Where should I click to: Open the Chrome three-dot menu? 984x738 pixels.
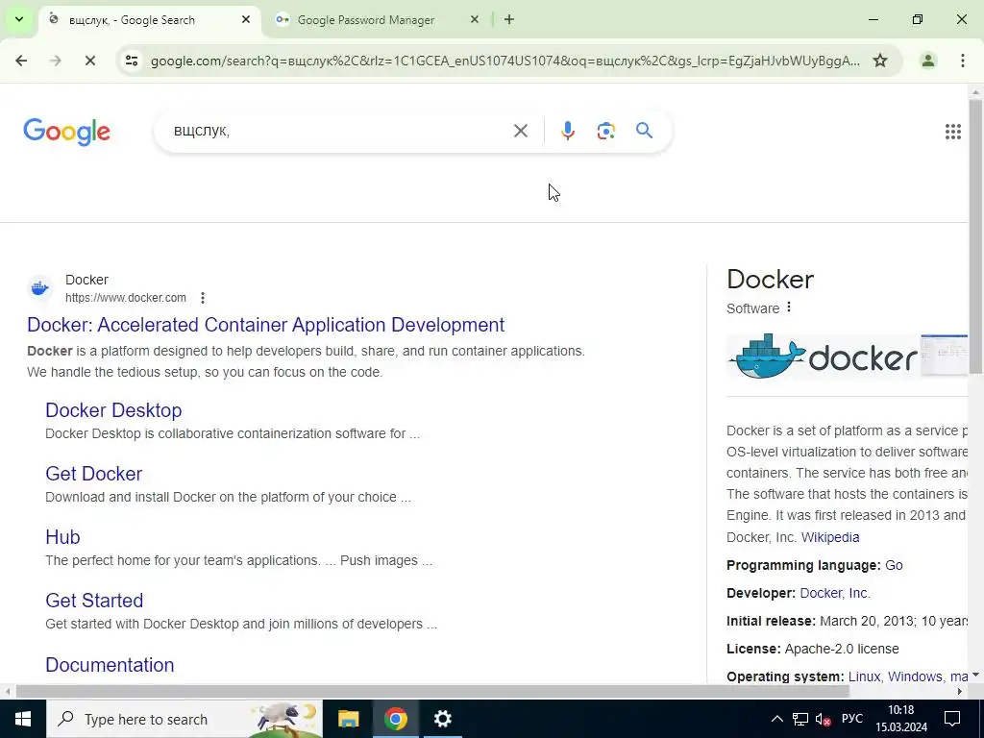[962, 61]
